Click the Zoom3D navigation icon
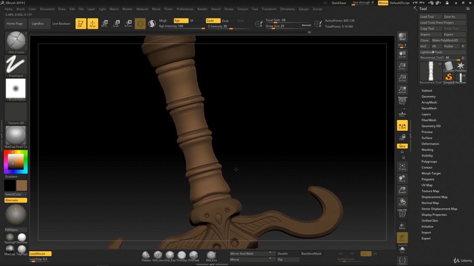 tap(402, 190)
